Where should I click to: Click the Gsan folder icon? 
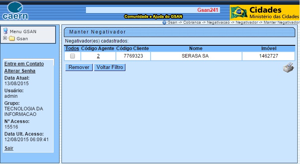(12, 39)
